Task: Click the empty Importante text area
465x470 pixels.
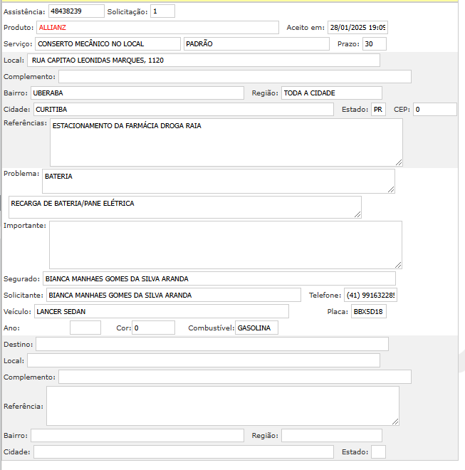Action: [225, 244]
